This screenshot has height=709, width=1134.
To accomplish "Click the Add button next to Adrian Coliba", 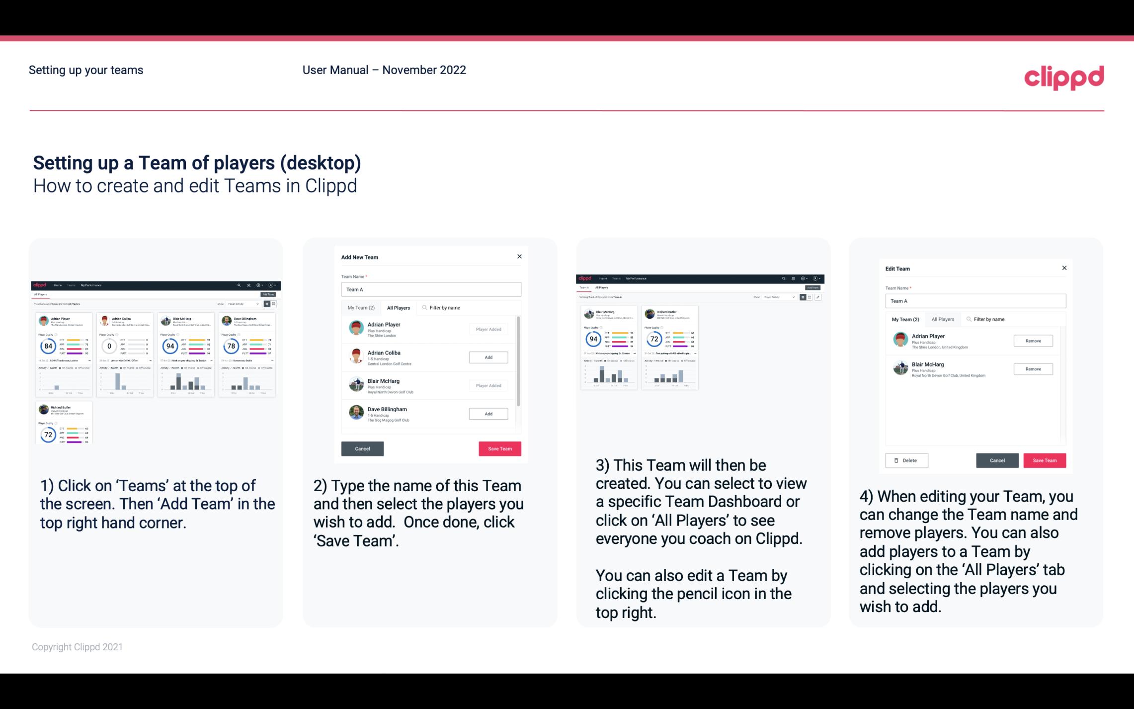I will (487, 356).
